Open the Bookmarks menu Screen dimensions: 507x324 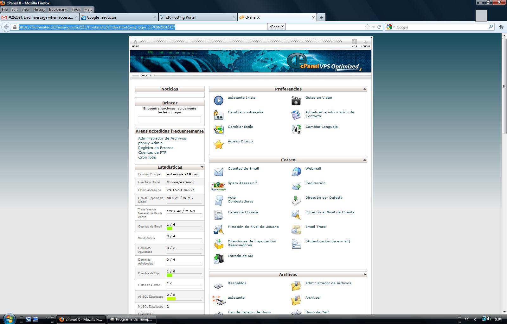(58, 9)
